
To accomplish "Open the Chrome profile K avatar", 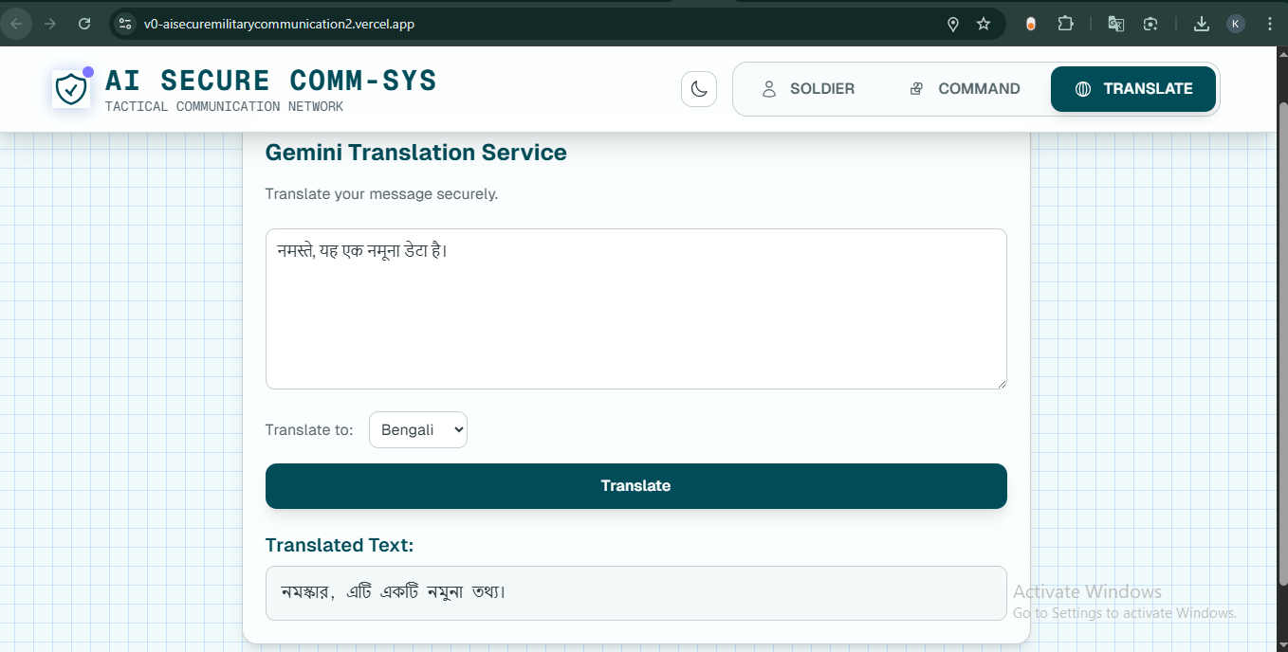I will click(1235, 24).
